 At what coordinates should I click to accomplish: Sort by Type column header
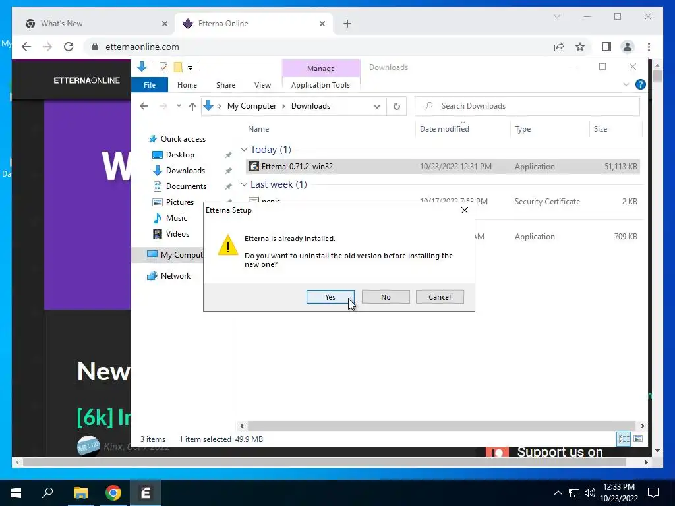pos(523,129)
